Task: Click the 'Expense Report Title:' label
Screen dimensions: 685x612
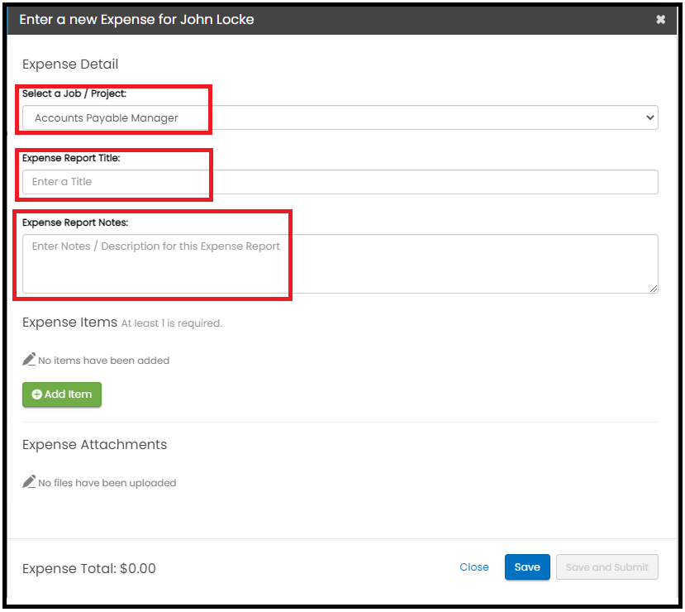Action: (x=71, y=158)
